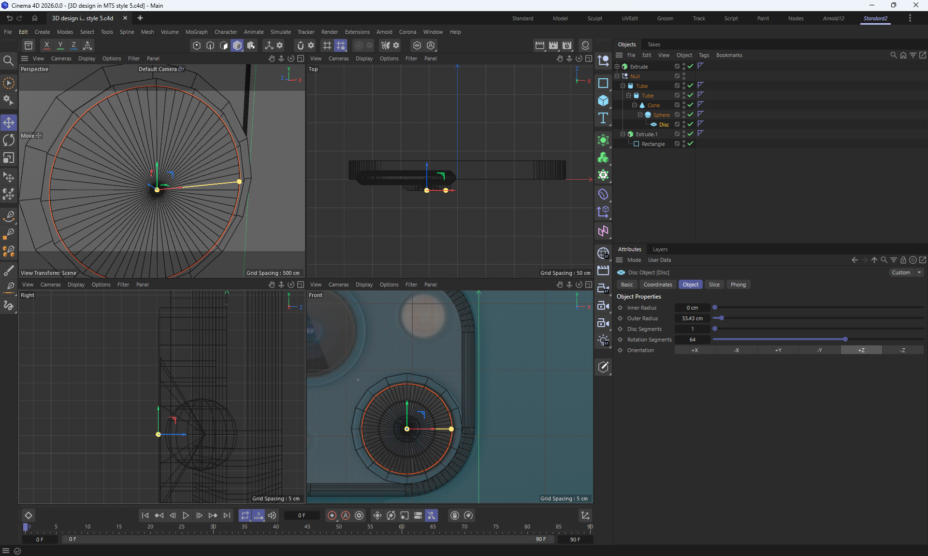Disable the Rectangle object's enable checkmark
928x556 pixels.
point(691,143)
